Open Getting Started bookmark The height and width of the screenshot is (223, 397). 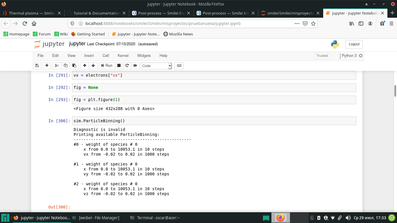point(88,34)
